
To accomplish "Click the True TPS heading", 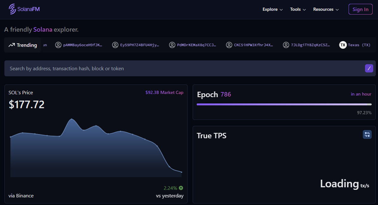I will (x=212, y=135).
